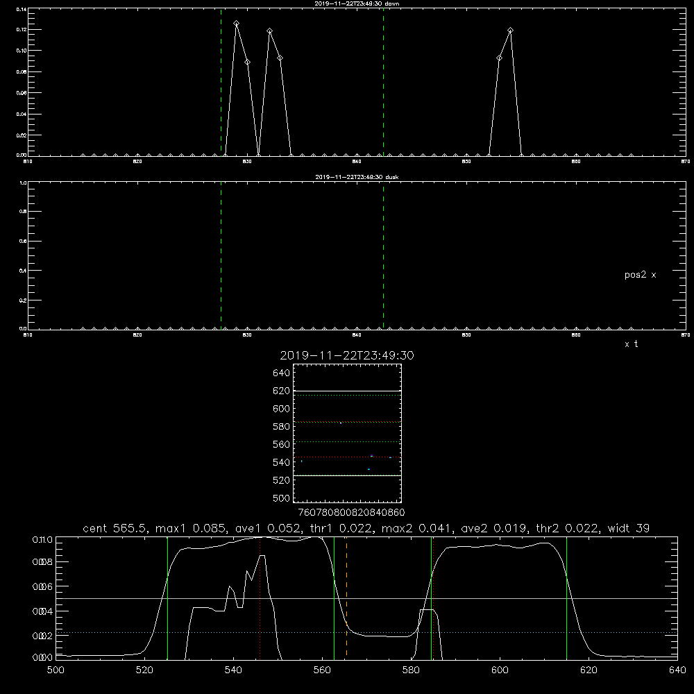The width and height of the screenshot is (694, 694).
Task: Click the green vertical line near 563 in bottom plot
Action: coord(335,598)
